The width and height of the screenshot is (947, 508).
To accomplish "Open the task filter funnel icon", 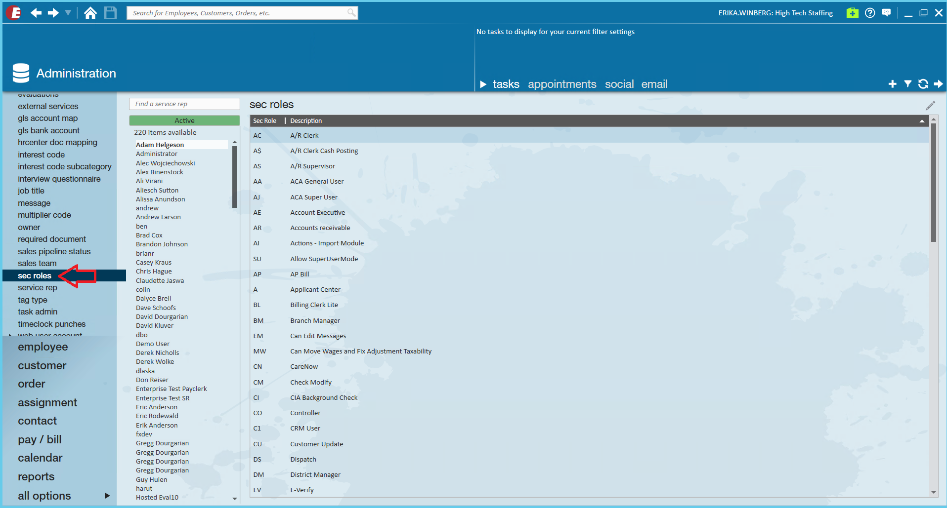I will [x=907, y=84].
